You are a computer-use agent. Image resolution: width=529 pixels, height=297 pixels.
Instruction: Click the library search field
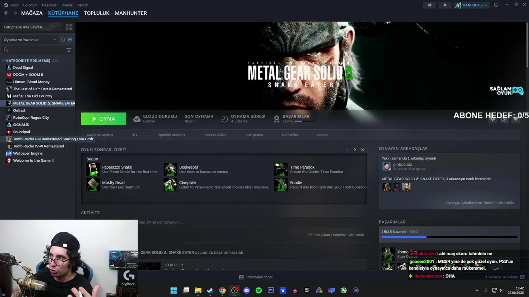(33, 50)
